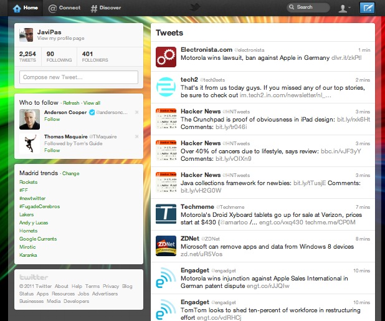Screen dimensions: 385x321
Task: Open the Blog footer link
Action: (x=127, y=286)
